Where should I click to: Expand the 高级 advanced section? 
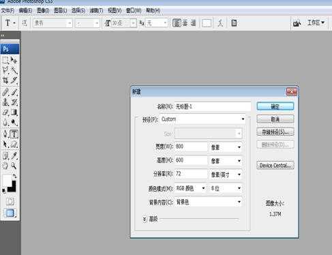pos(145,219)
